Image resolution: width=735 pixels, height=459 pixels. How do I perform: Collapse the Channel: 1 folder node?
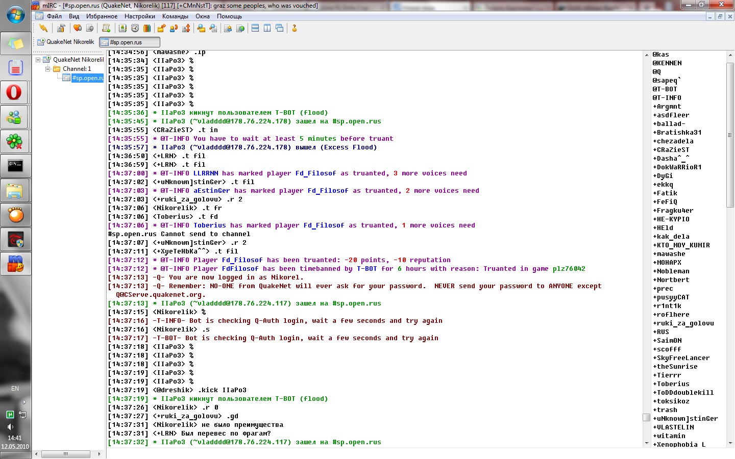(47, 69)
